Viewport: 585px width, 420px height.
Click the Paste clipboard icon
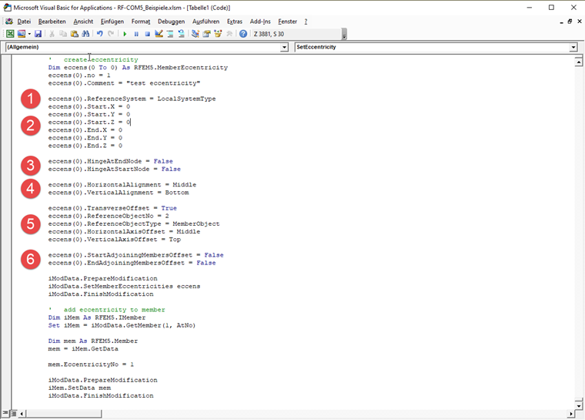pyautogui.click(x=74, y=34)
